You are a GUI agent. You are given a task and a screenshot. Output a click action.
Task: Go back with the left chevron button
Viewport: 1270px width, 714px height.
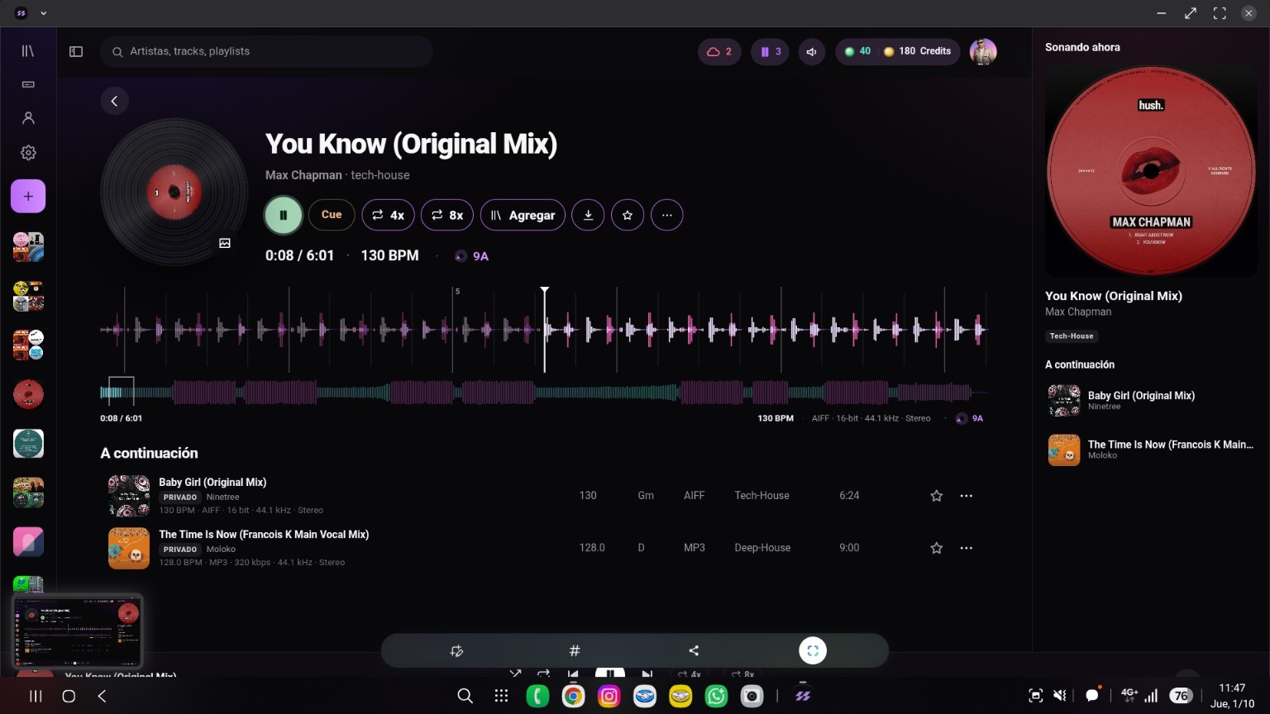click(115, 101)
